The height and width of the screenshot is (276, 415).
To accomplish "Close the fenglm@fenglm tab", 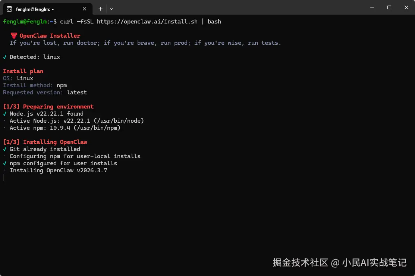I will 84,9.
